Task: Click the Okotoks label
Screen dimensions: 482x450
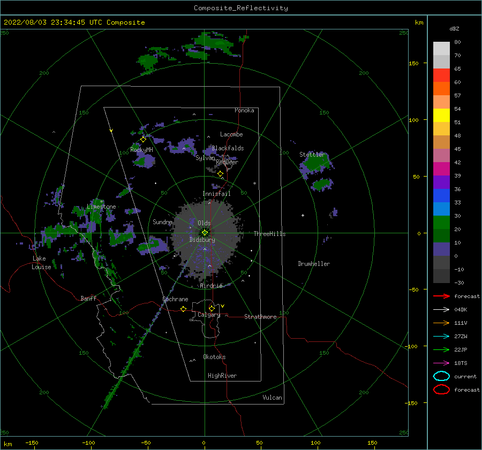Action: click(214, 357)
